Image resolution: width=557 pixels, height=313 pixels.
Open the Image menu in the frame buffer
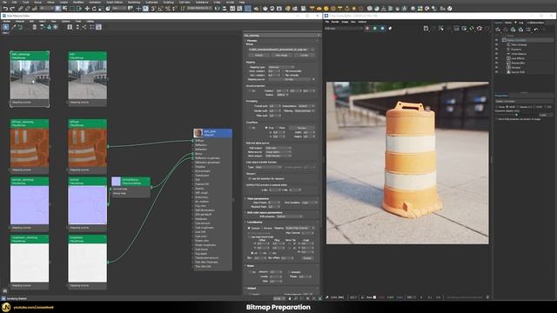point(345,22)
